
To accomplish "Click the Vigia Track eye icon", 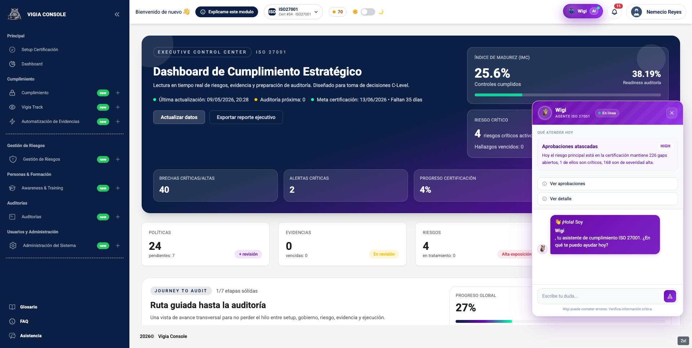I will pos(12,107).
